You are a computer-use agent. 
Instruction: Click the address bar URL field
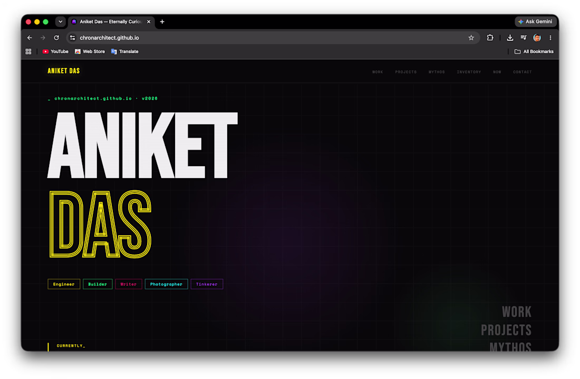272,38
